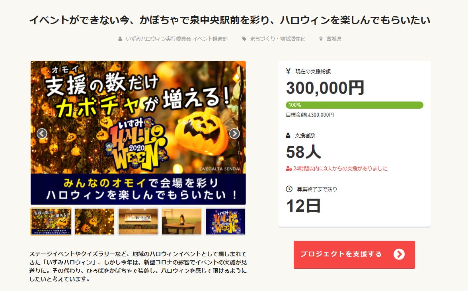Click arrow circle on プロジェクトを支援する button
468x291 pixels.
click(x=399, y=254)
